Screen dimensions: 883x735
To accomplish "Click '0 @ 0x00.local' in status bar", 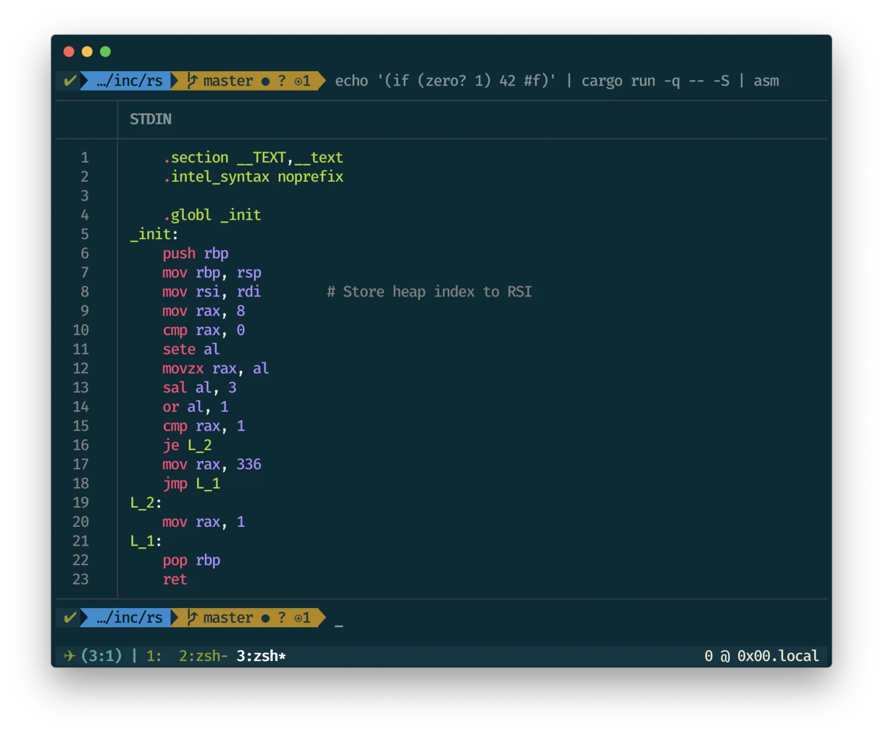I will [x=762, y=655].
